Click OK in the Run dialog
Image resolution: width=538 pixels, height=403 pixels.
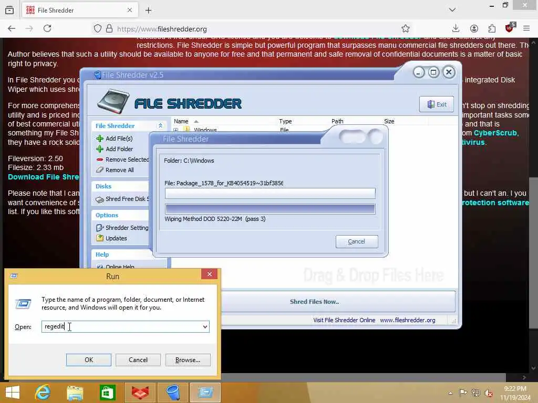click(x=88, y=360)
